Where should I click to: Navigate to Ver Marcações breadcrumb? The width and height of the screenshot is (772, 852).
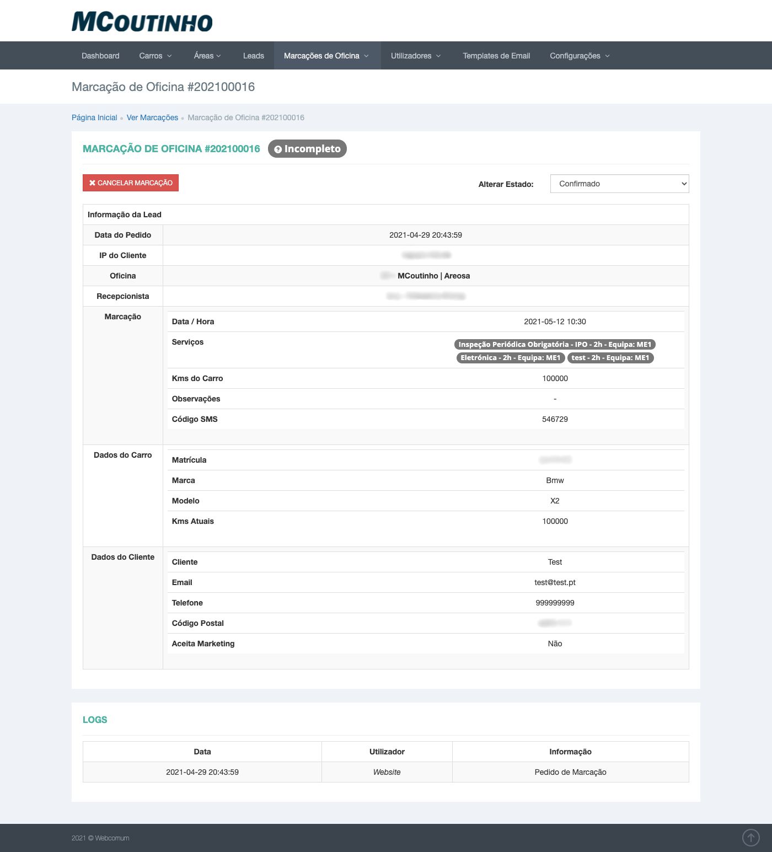152,117
